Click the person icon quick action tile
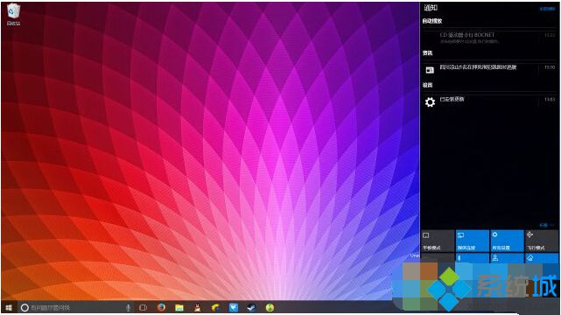The image size is (561, 315). 507,258
